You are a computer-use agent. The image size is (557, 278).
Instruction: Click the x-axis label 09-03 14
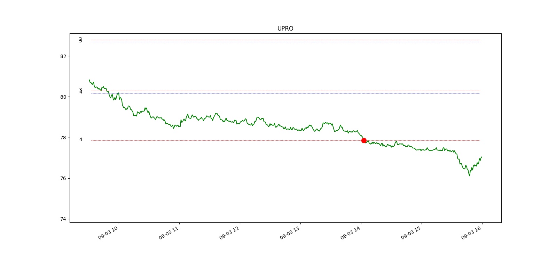(351, 233)
